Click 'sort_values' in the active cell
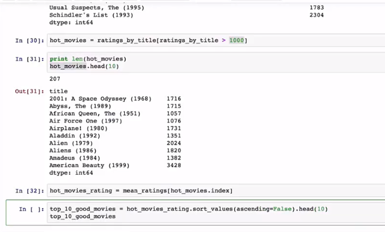 [213, 209]
